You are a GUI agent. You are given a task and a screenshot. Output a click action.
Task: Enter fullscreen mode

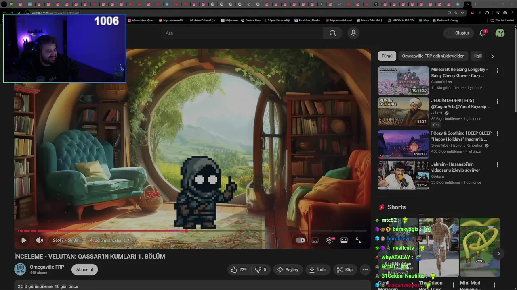pos(359,240)
